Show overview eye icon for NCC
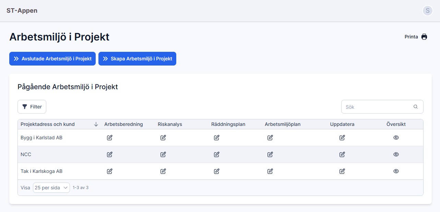 [396, 154]
